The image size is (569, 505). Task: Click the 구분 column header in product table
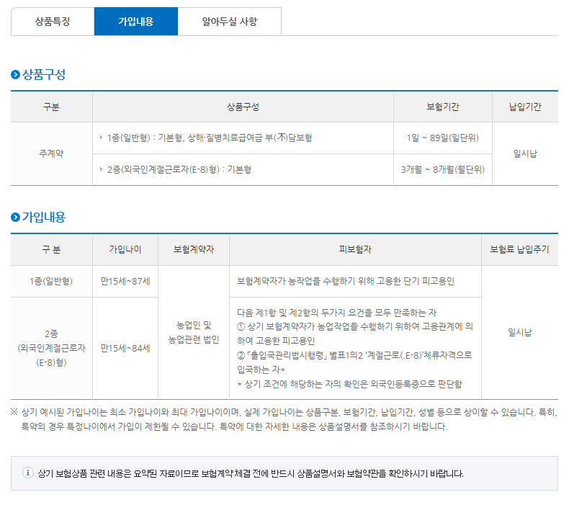(52, 107)
